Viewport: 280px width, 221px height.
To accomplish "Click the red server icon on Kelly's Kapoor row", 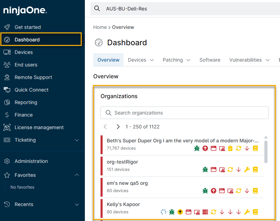I will click(x=205, y=212).
